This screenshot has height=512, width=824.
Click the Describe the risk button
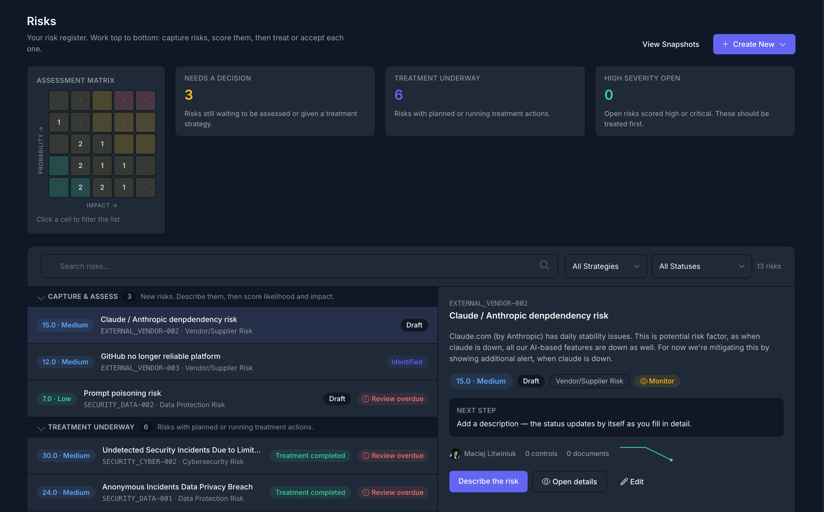coord(488,481)
